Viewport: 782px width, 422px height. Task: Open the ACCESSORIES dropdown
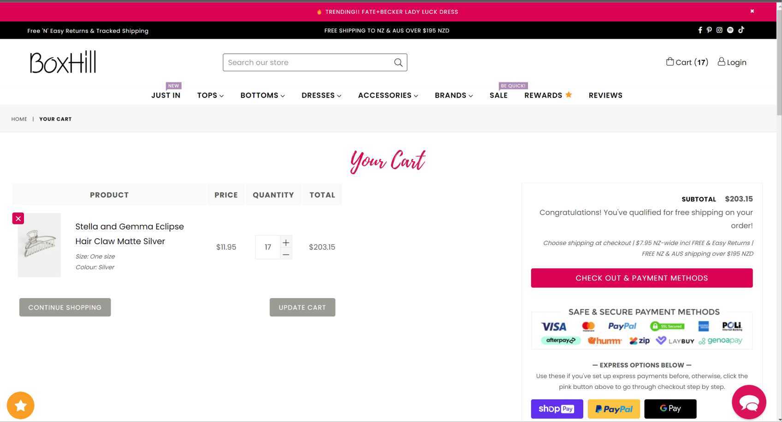tap(387, 95)
